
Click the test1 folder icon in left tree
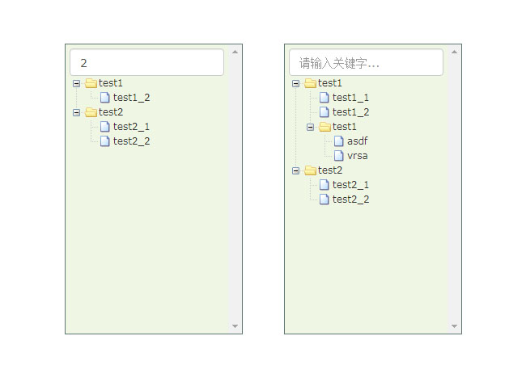[x=91, y=83]
